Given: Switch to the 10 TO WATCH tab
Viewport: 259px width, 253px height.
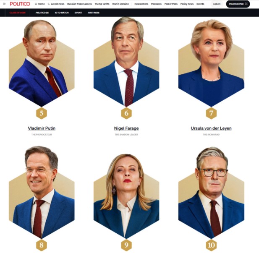Looking at the screenshot, I should 62,13.
